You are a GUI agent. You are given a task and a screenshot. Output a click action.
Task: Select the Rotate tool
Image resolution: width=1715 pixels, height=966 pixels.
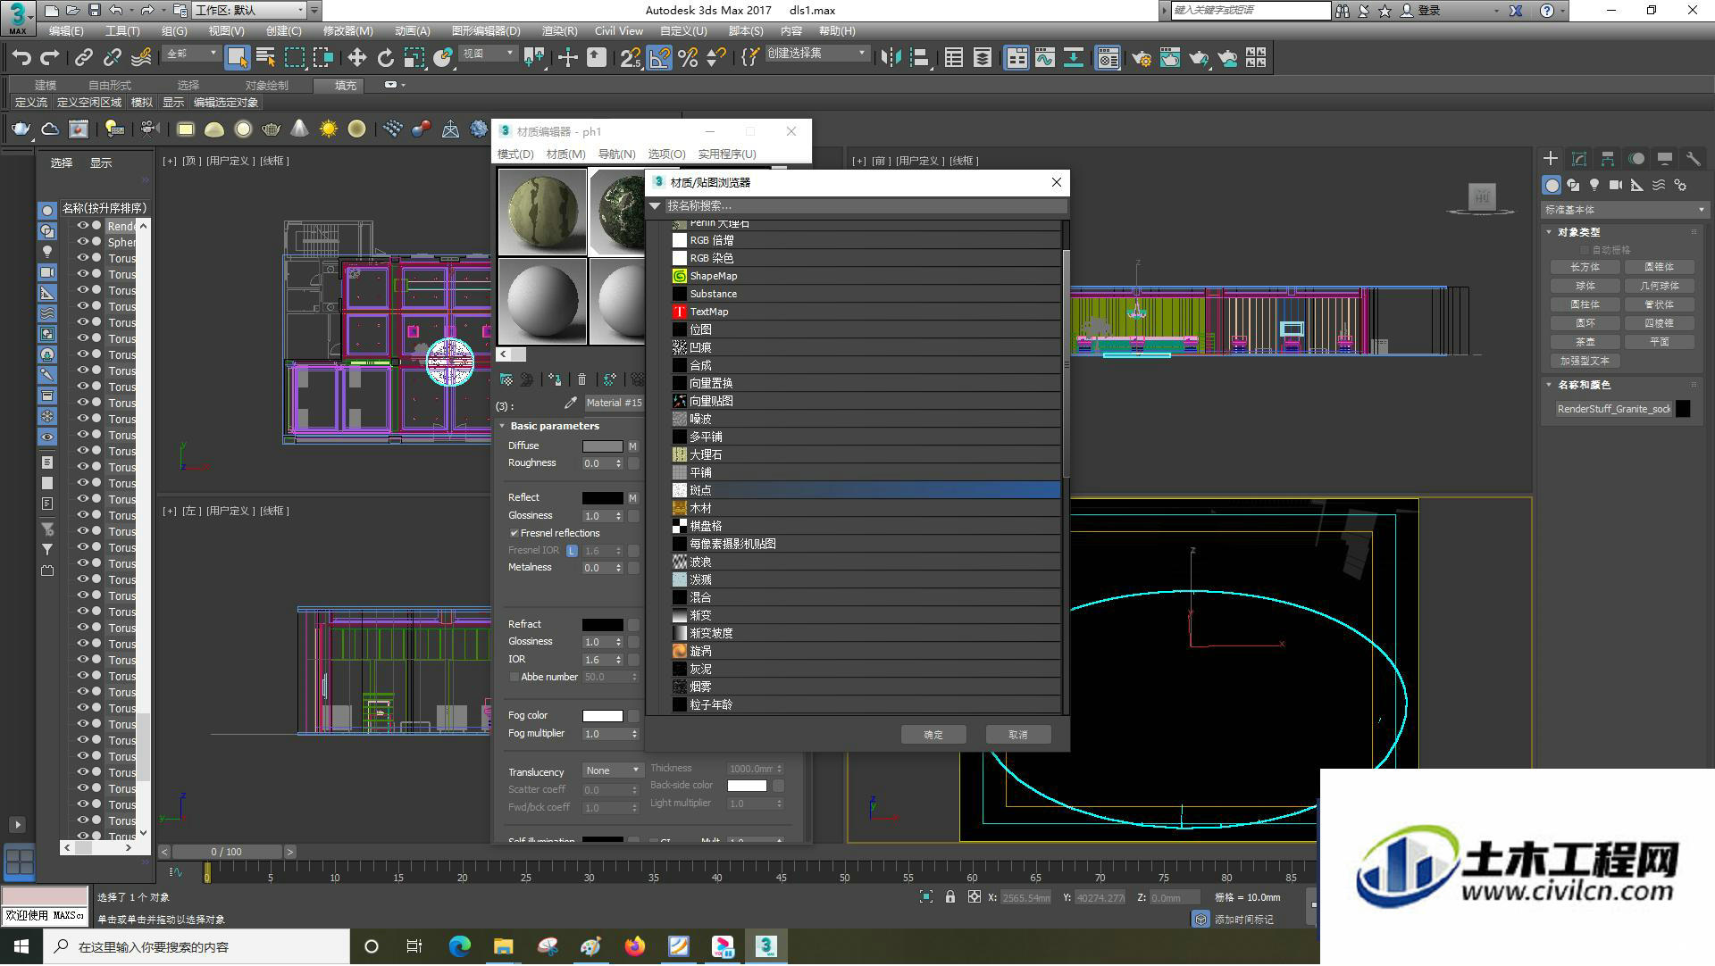pyautogui.click(x=385, y=58)
